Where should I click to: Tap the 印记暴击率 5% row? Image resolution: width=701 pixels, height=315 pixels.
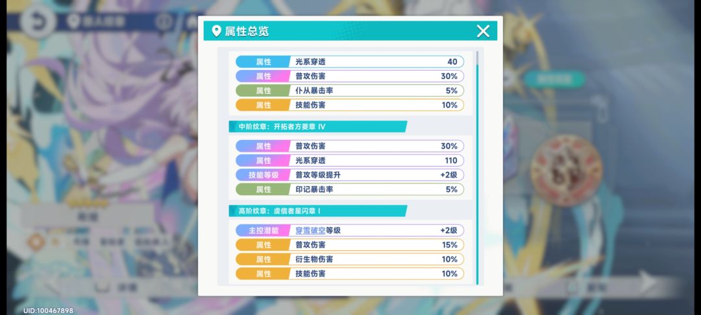click(x=350, y=189)
